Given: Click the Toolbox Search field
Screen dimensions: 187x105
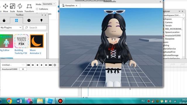Looking at the screenshot, I should point(35,28).
